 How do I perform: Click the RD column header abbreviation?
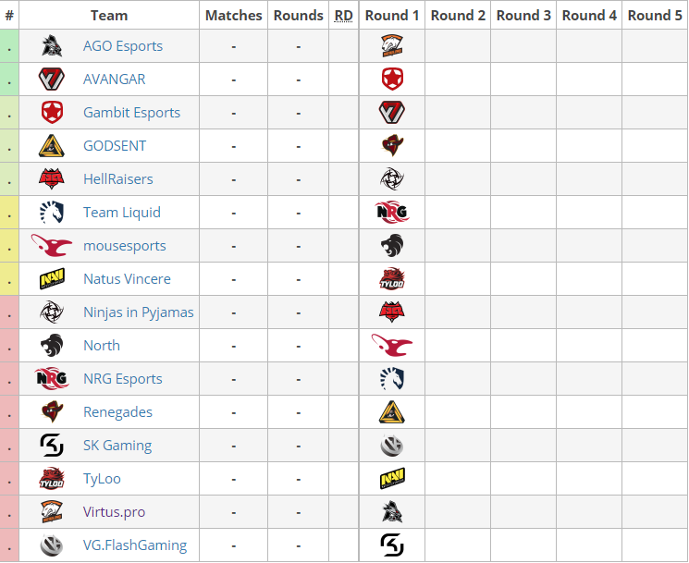tap(344, 16)
